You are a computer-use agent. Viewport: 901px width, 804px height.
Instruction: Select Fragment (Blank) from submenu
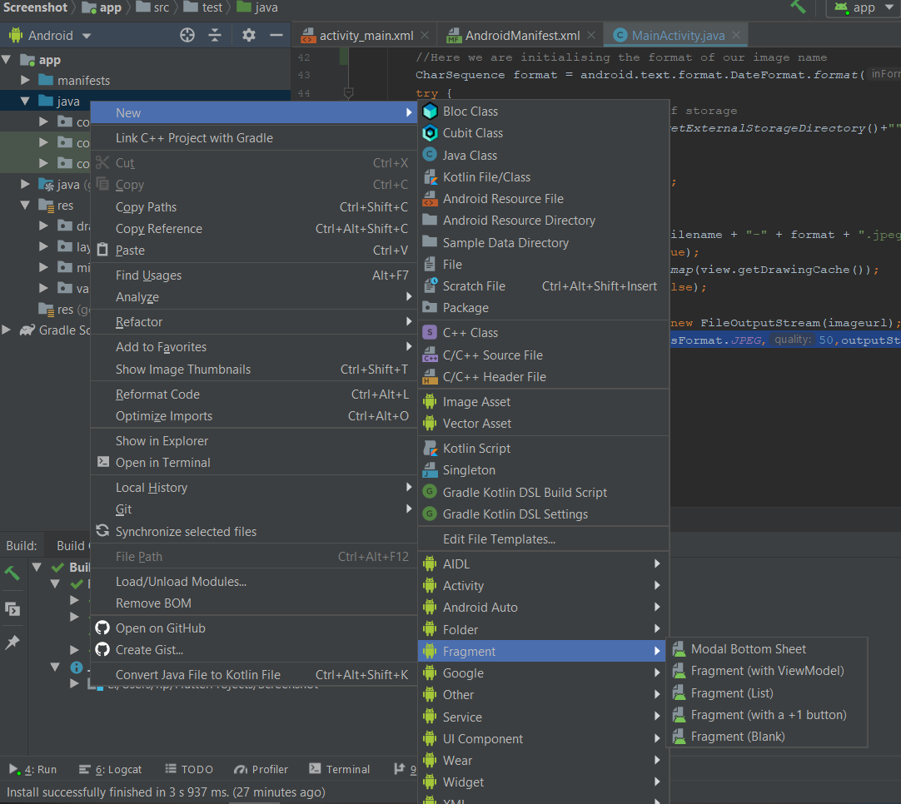(x=737, y=737)
